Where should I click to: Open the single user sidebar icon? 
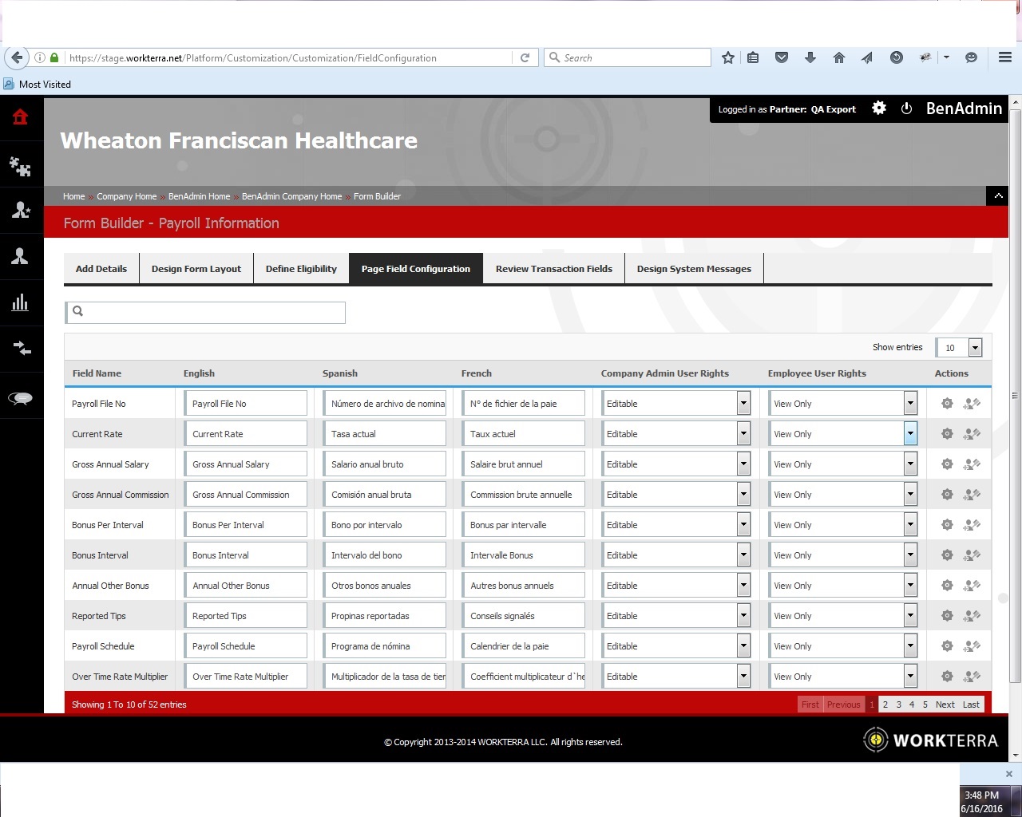pos(20,256)
